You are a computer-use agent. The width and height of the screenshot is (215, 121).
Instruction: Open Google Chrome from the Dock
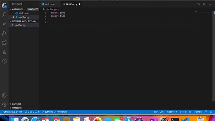point(56,119)
